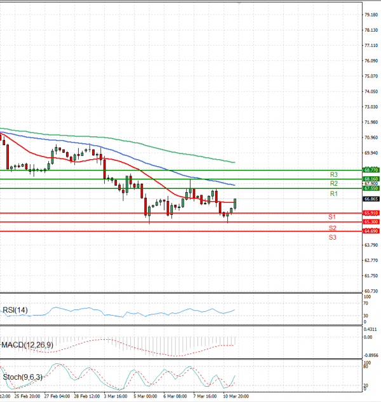Click the R3 resistance label
This screenshot has height=402, width=381.
pos(333,174)
